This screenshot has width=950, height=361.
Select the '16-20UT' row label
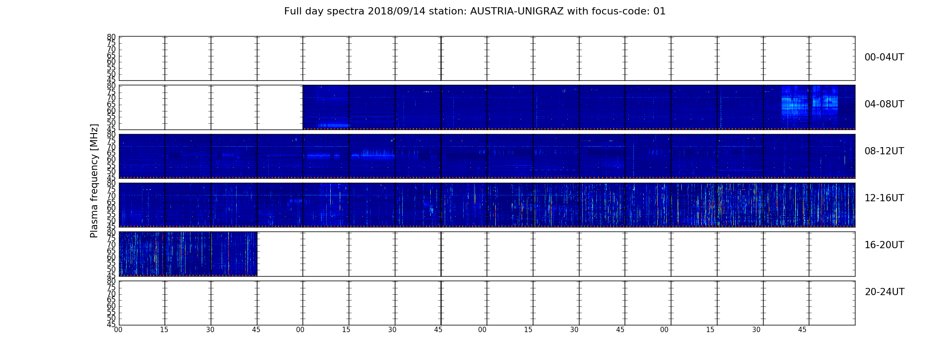[x=884, y=245]
